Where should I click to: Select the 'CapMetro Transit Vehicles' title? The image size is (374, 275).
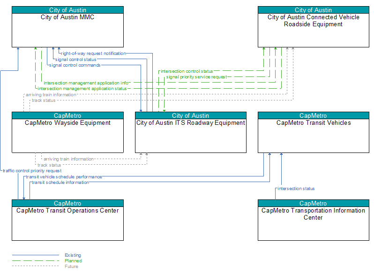coord(314,123)
